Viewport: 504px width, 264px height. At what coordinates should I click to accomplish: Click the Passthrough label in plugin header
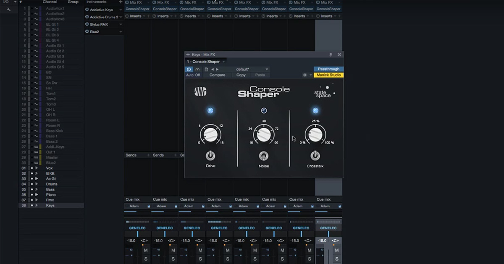click(328, 69)
